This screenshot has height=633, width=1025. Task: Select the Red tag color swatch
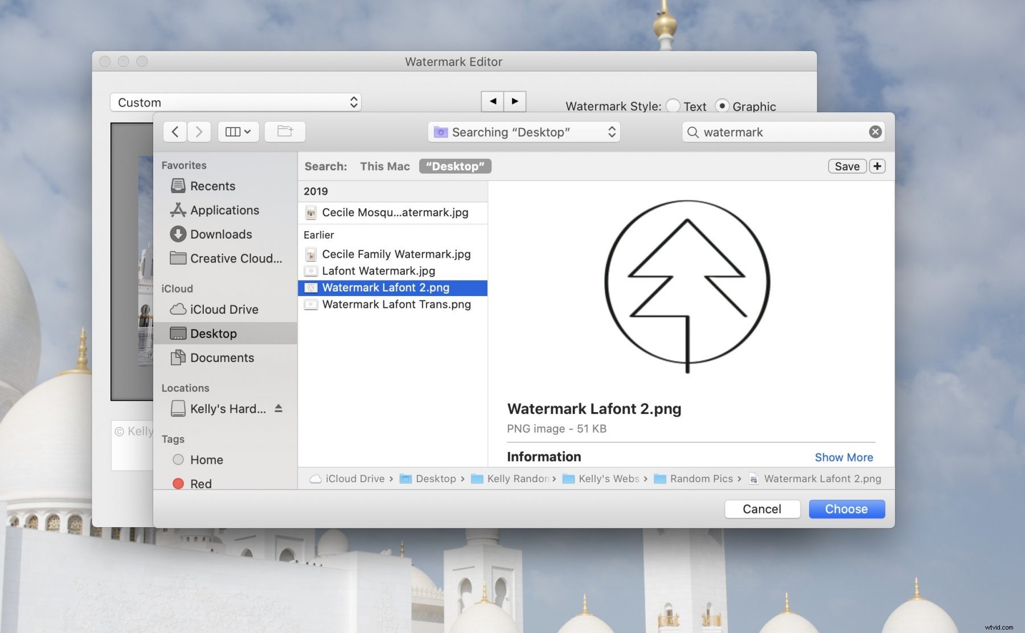pyautogui.click(x=178, y=483)
